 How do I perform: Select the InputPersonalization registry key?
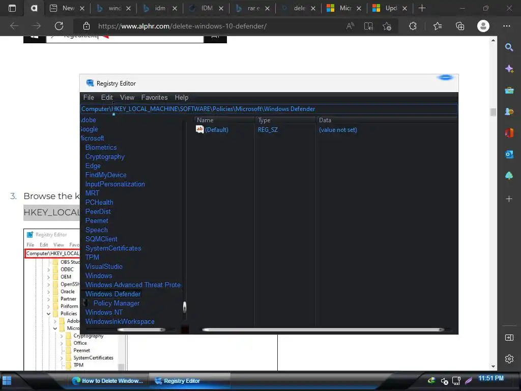point(115,184)
